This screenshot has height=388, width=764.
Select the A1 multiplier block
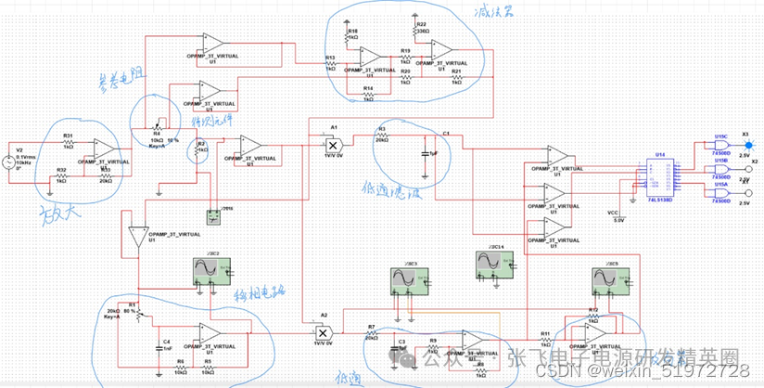(334, 145)
